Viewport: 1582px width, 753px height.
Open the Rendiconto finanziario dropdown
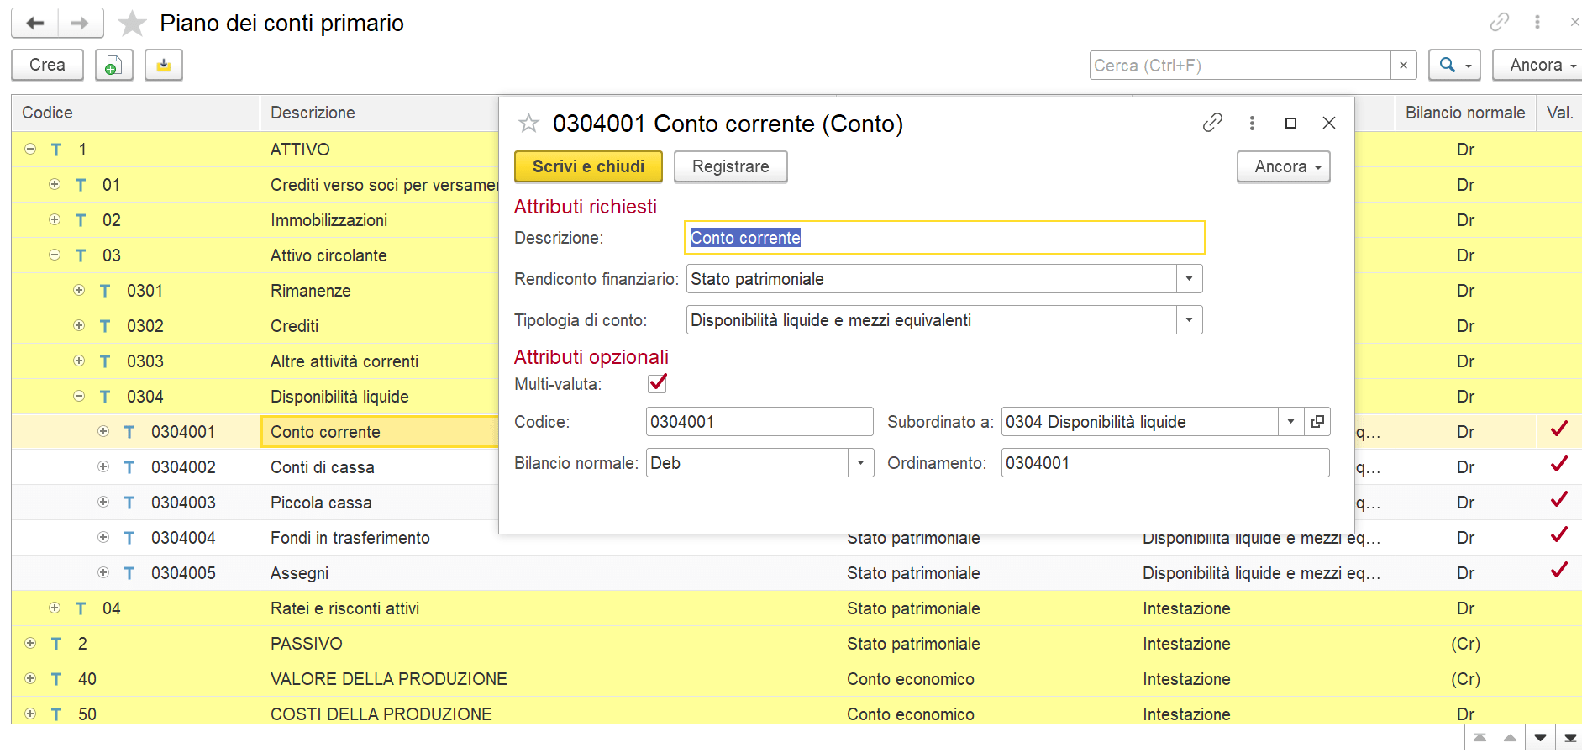pos(1189,279)
